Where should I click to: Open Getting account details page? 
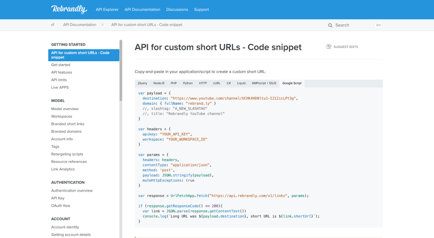[71, 235]
